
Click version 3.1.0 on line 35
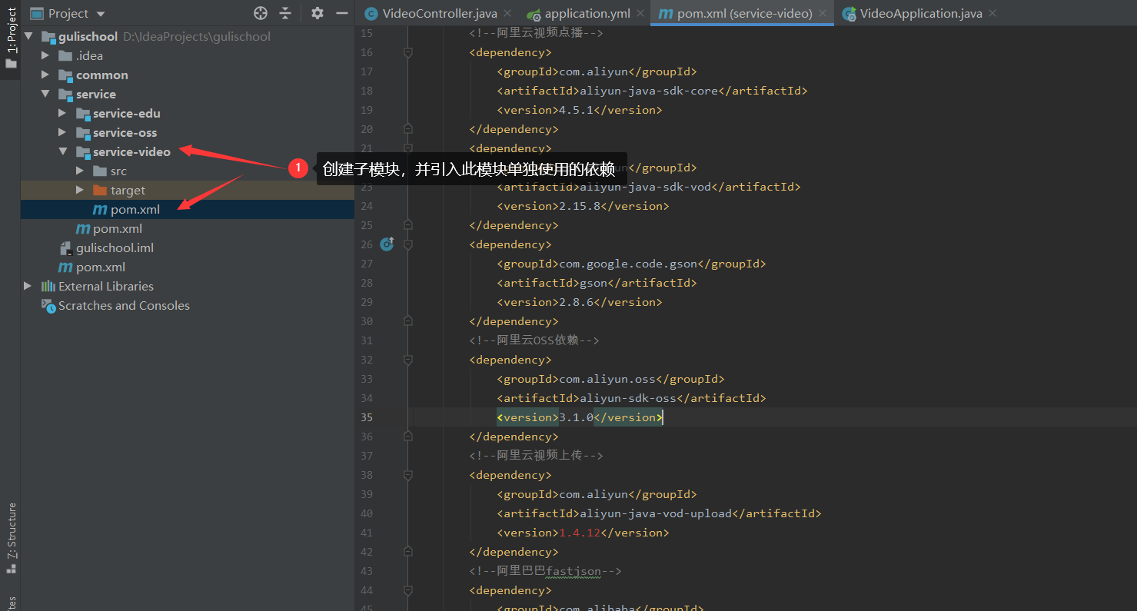[576, 417]
